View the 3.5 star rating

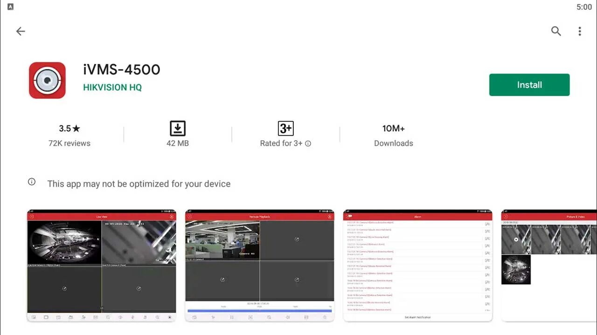(69, 128)
